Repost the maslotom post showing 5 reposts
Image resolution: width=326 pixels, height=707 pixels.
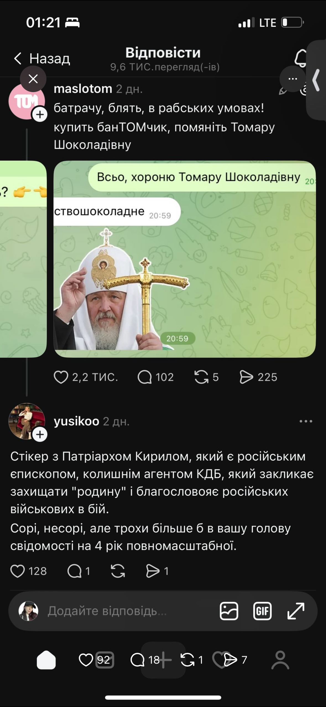(201, 377)
